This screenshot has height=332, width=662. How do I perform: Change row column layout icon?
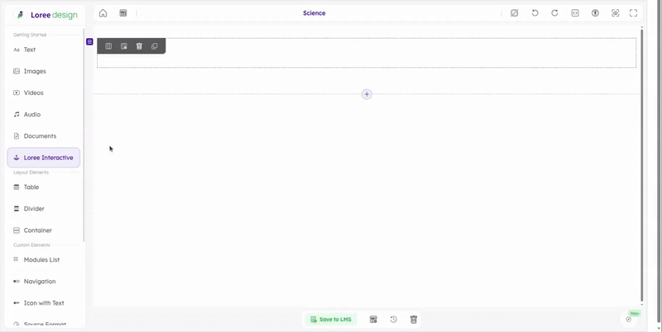click(108, 46)
